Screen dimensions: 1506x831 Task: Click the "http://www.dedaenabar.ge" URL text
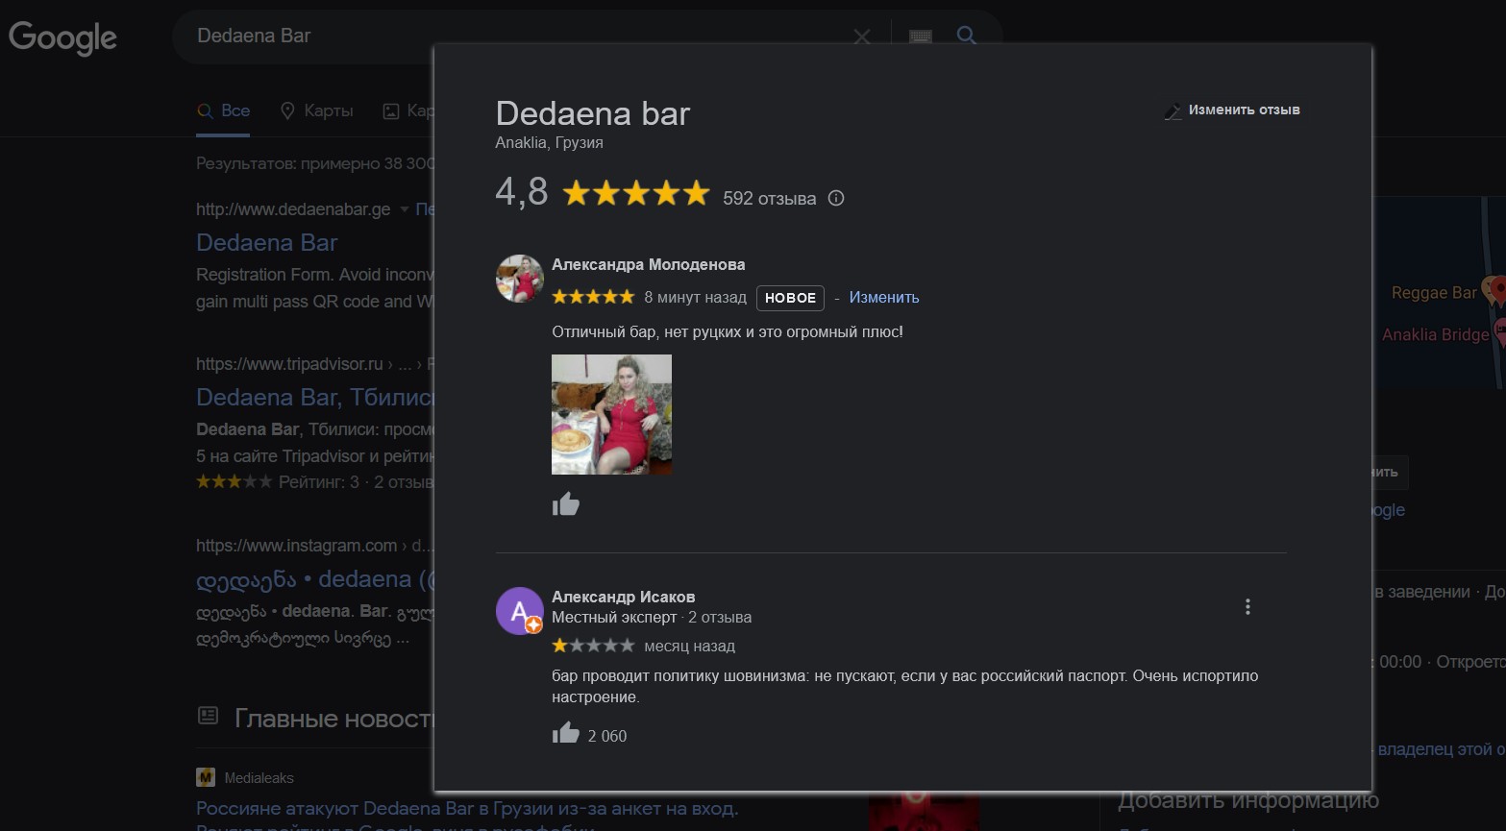293,209
